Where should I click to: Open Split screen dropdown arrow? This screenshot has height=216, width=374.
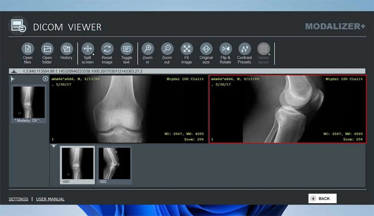tap(93, 54)
